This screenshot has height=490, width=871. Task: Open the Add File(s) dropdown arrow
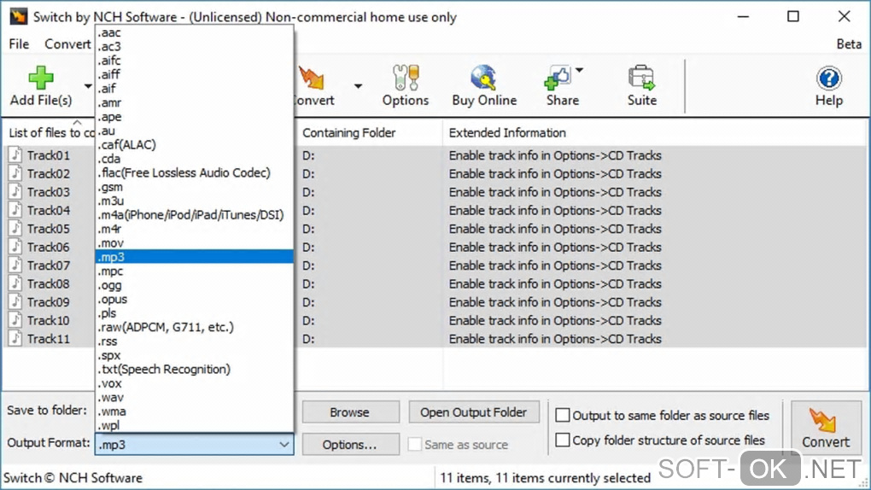click(88, 86)
